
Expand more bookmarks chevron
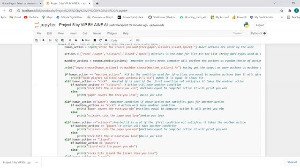pos(282,17)
